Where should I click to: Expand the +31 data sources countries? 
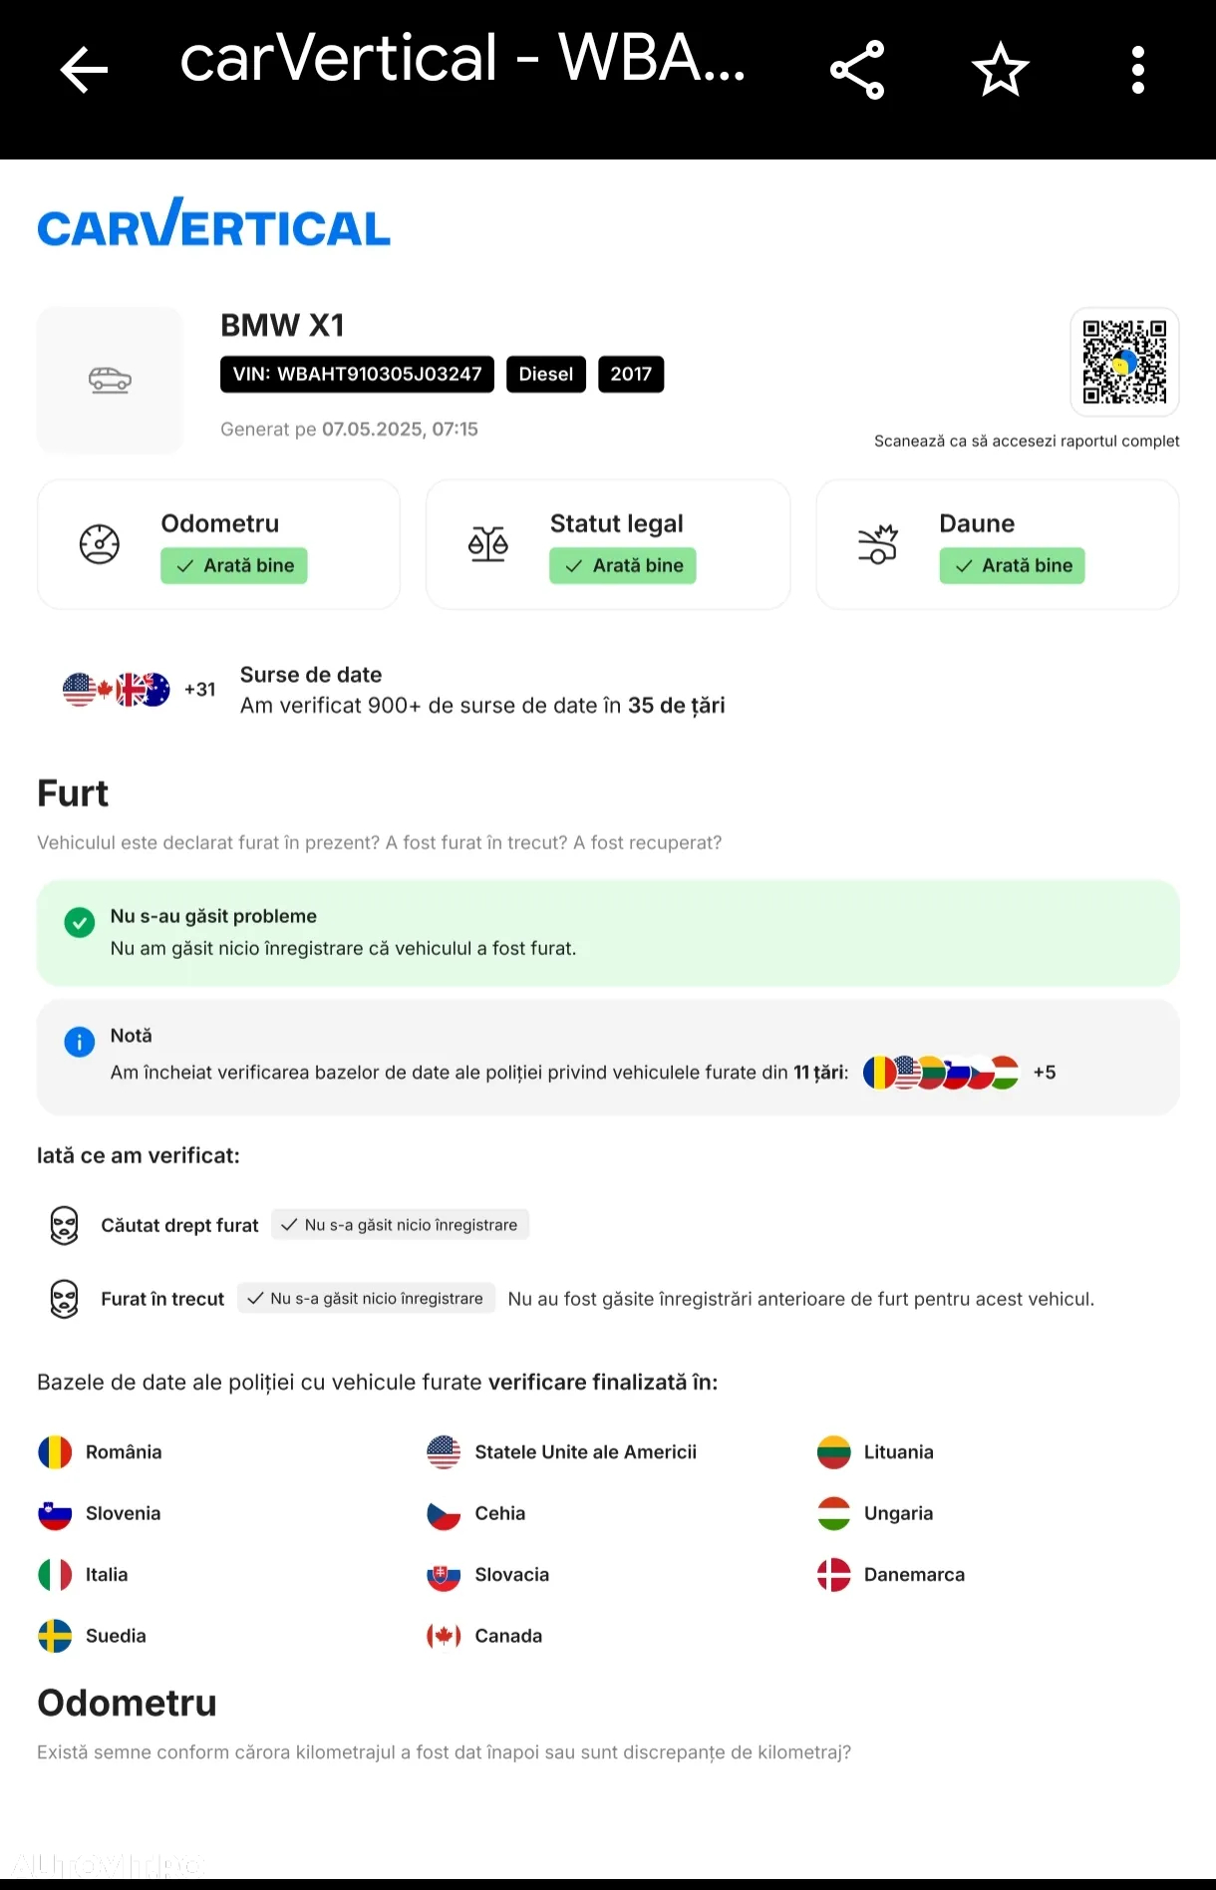[199, 689]
